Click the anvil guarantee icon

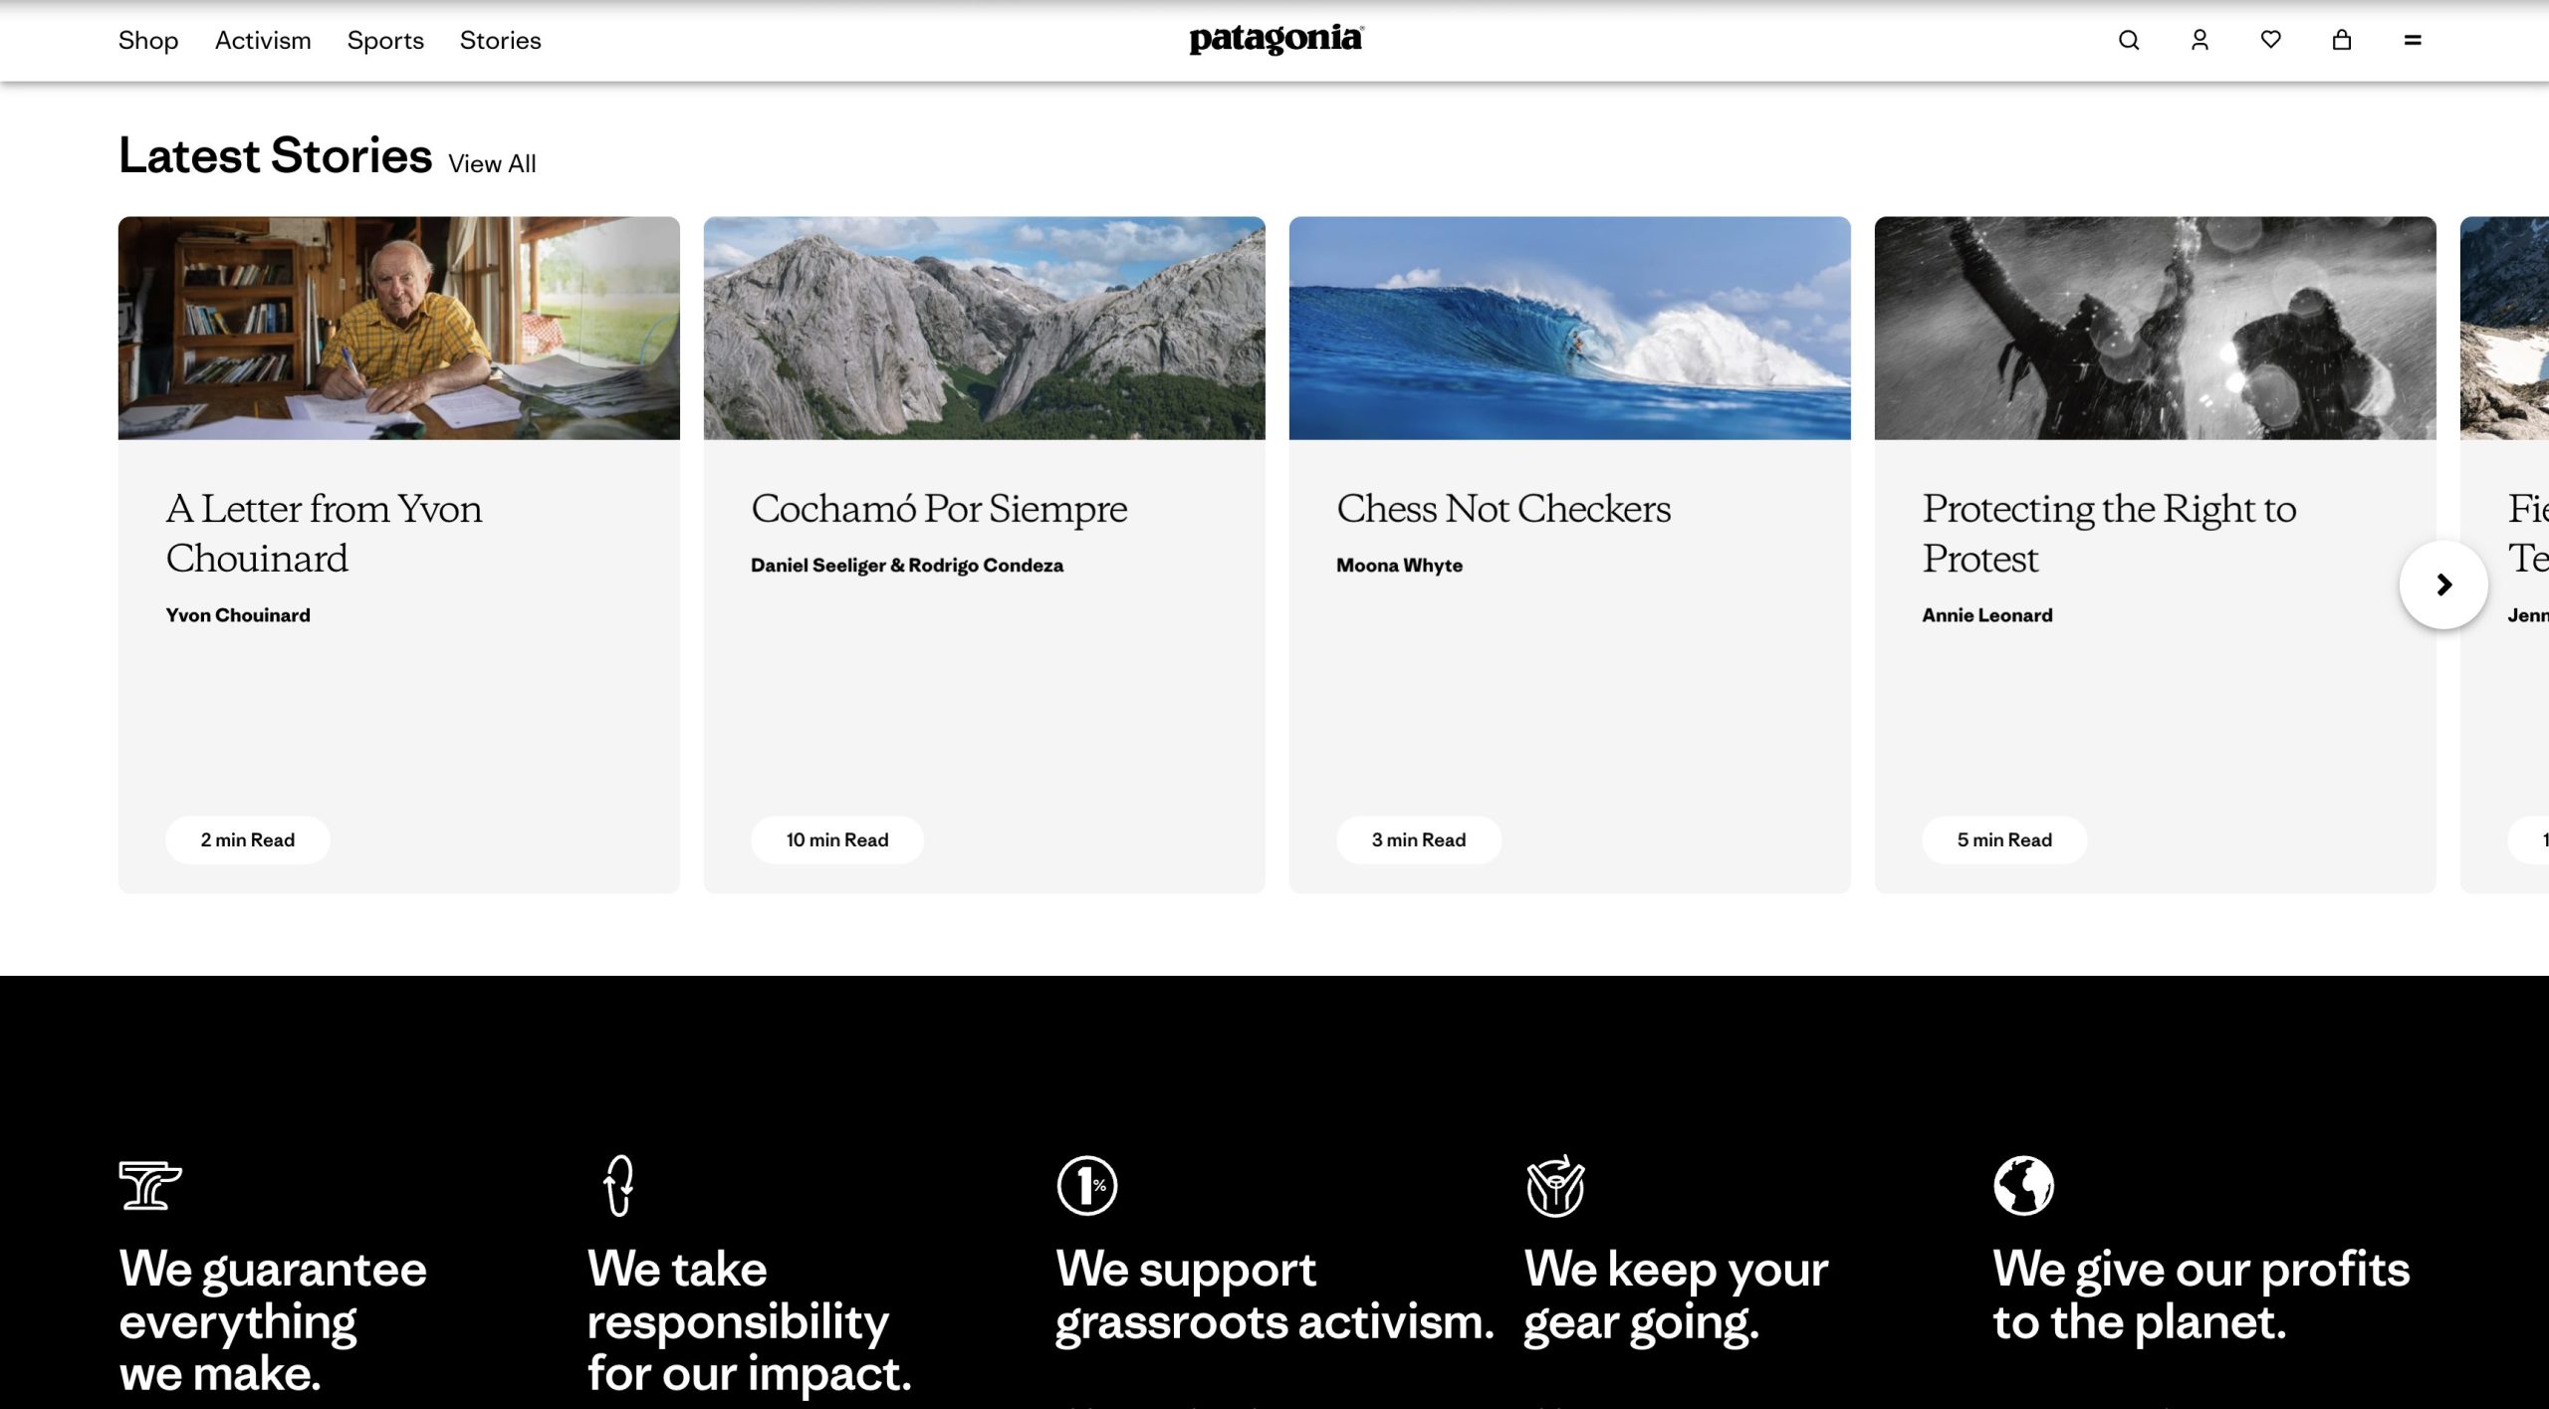150,1185
